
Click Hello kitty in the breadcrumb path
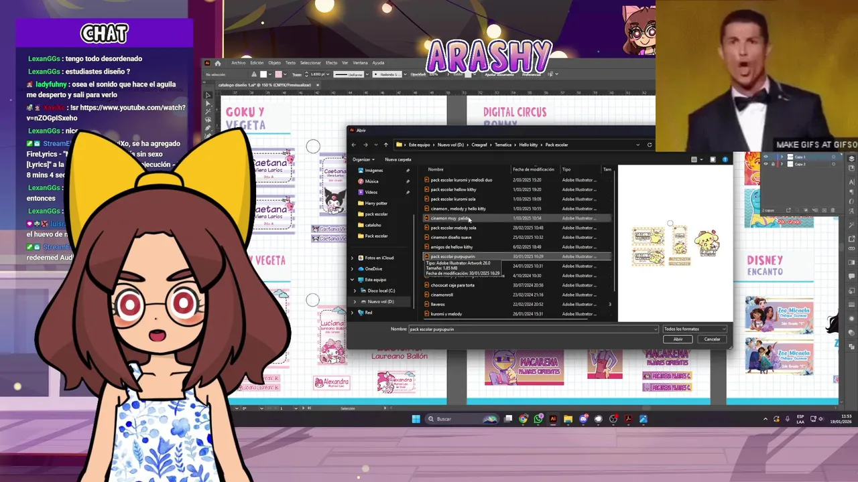[528, 145]
